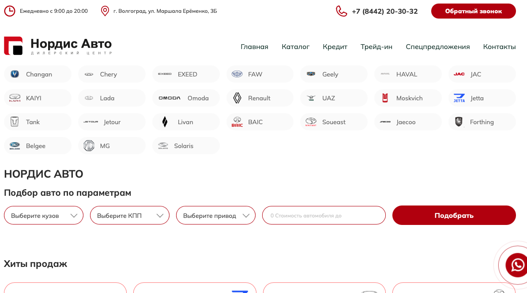This screenshot has height=293, width=527.
Task: Click the Chery brand logo icon
Action: (89, 74)
